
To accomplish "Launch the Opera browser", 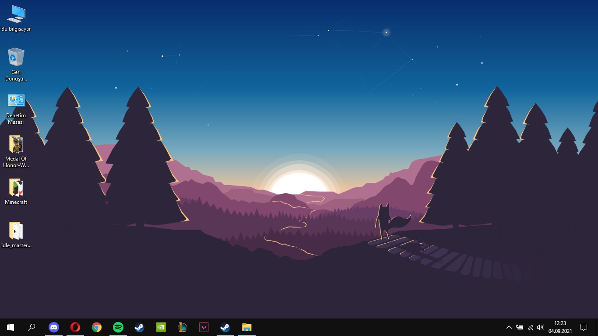I will click(75, 327).
